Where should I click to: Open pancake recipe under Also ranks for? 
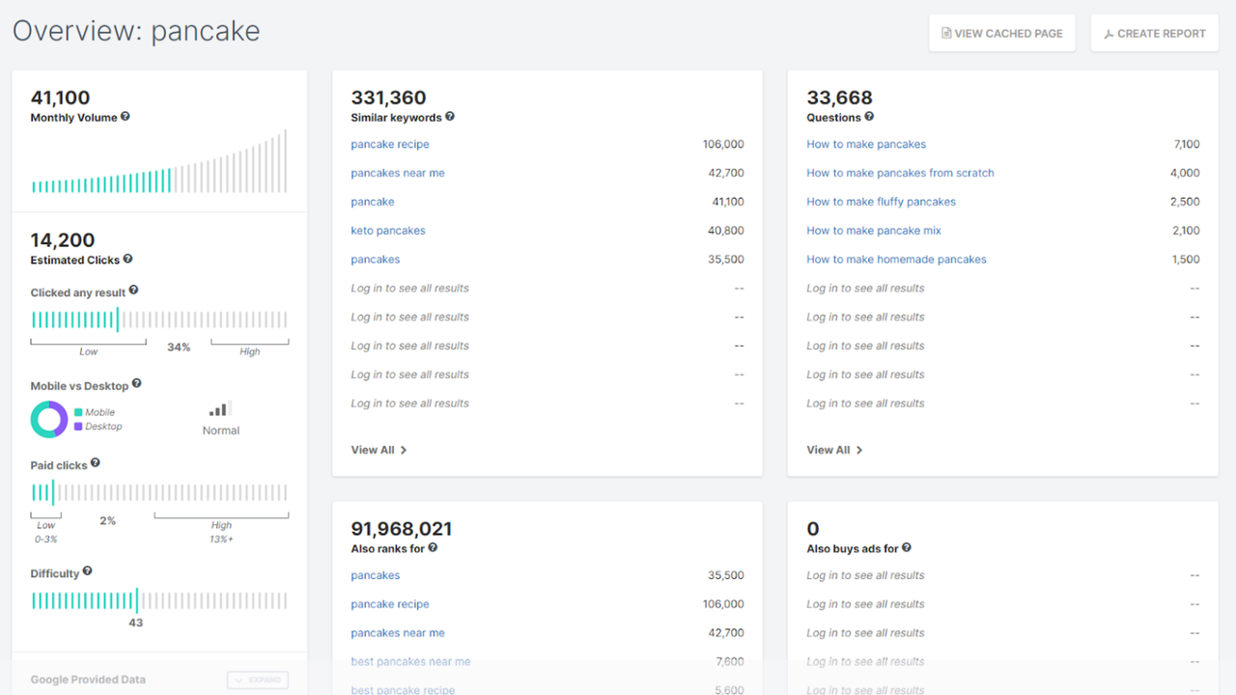coord(390,604)
